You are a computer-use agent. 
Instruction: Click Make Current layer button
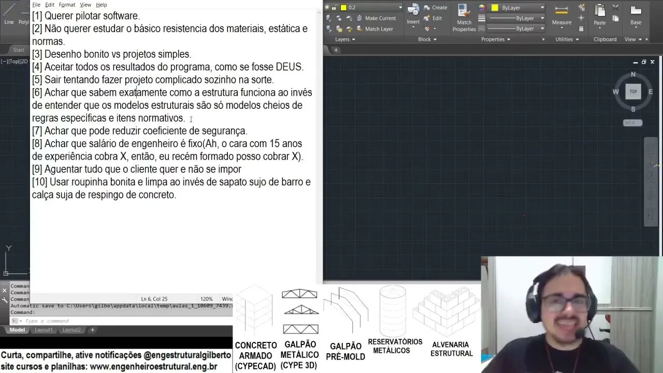click(375, 18)
